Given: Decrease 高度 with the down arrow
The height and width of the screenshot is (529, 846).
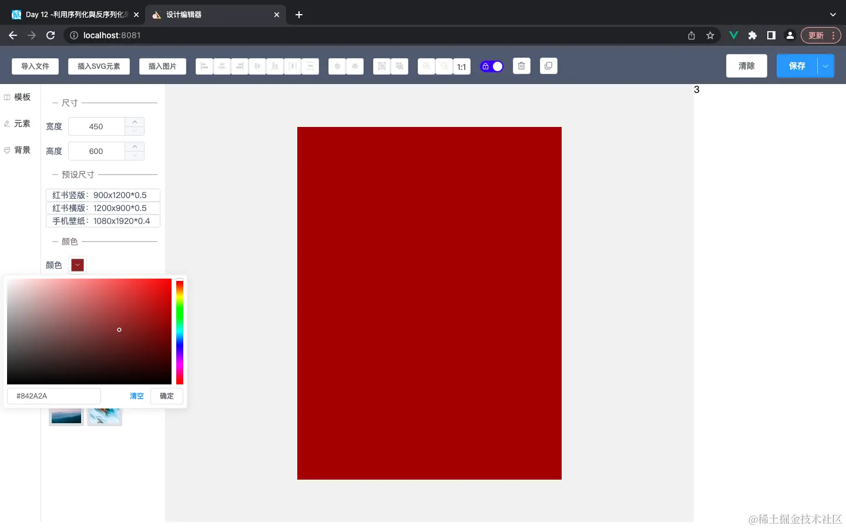Looking at the screenshot, I should pyautogui.click(x=135, y=155).
